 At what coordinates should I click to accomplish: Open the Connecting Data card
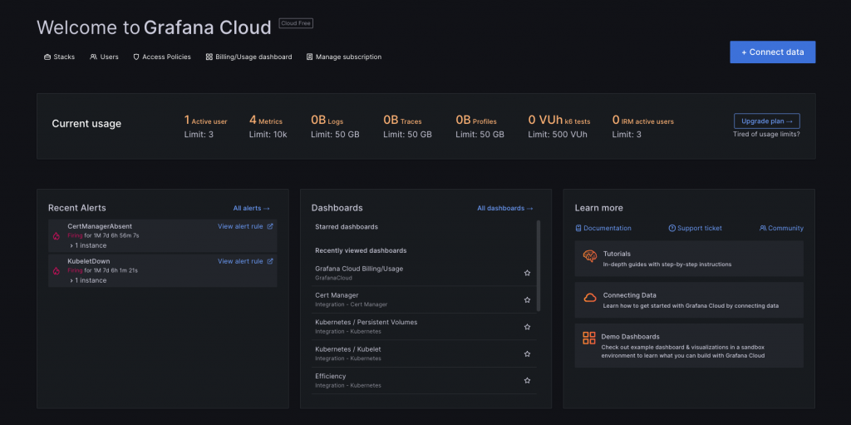(x=689, y=300)
